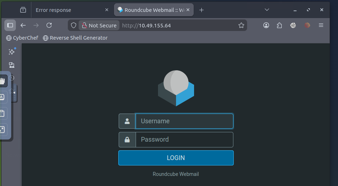The image size is (338, 186).
Task: Select the hand pan tool icon
Action: (3, 81)
